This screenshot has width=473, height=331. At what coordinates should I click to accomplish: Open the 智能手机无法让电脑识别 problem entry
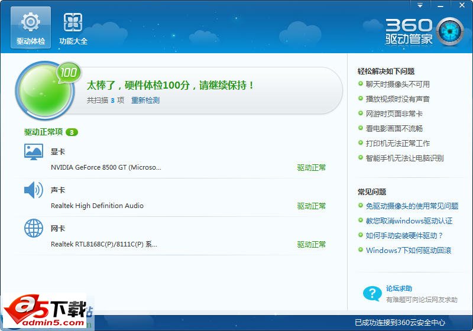404,158
